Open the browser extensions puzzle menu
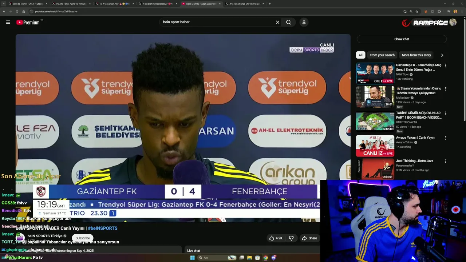Screen dimensions: 466x262 click(x=439, y=11)
